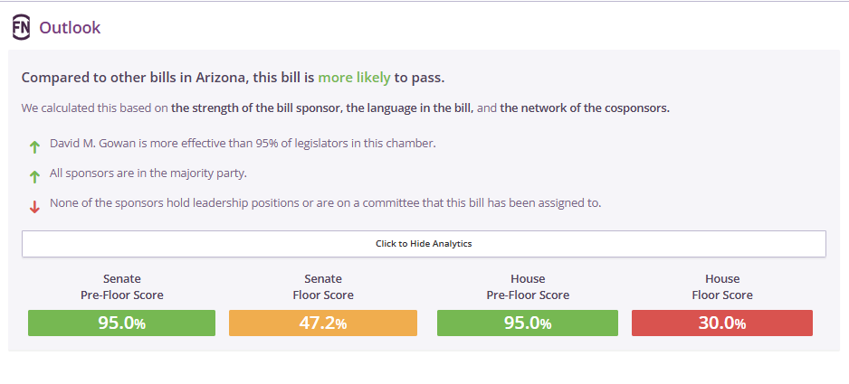Click green up arrow beside majority party line
849x384 pixels.
point(34,176)
